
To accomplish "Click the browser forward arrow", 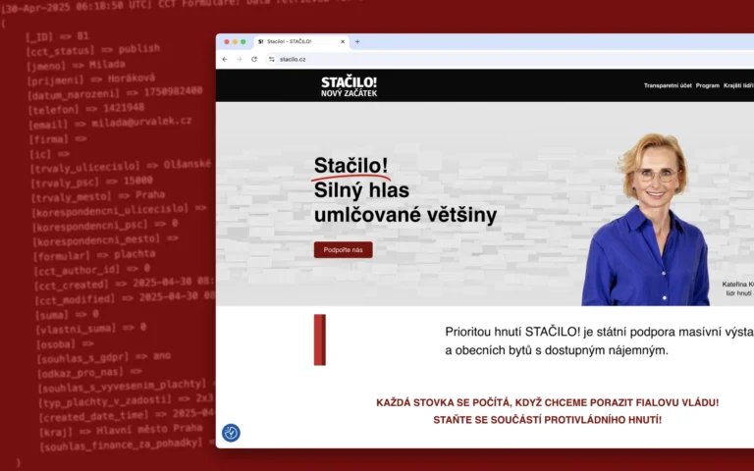I will coord(239,59).
